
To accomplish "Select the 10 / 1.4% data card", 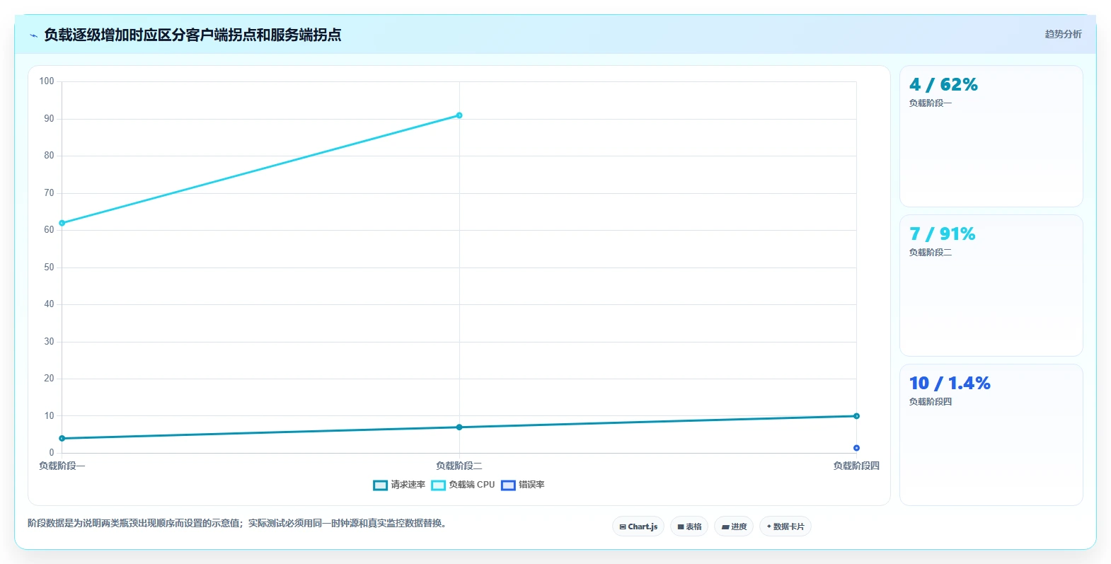I will point(991,434).
